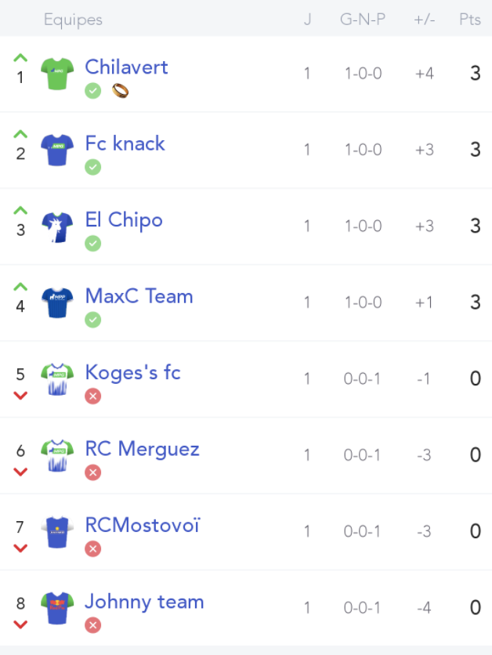This screenshot has height=655, width=492.
Task: Click Chilavert's green jersey icon
Action: tap(57, 74)
